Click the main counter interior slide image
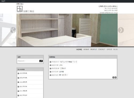 point(67,30)
